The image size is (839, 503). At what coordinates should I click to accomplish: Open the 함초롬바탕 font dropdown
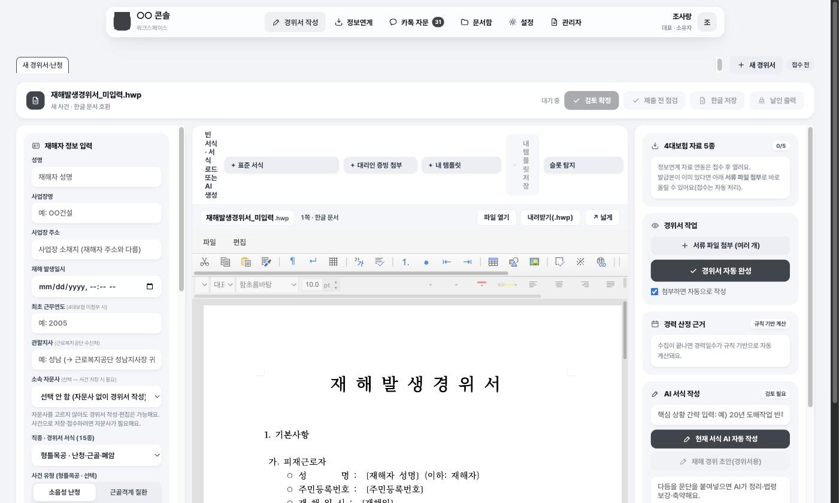click(267, 284)
